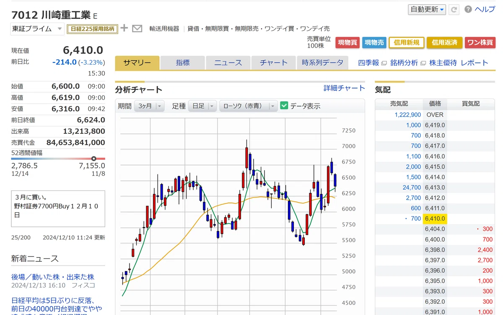Add stock with the plus icon

click(x=124, y=28)
